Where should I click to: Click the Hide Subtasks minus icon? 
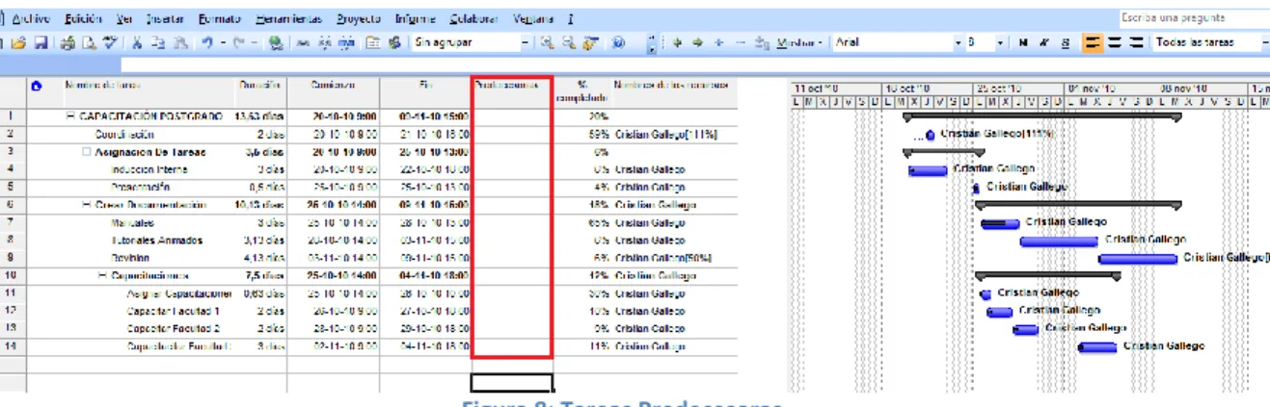coord(740,42)
